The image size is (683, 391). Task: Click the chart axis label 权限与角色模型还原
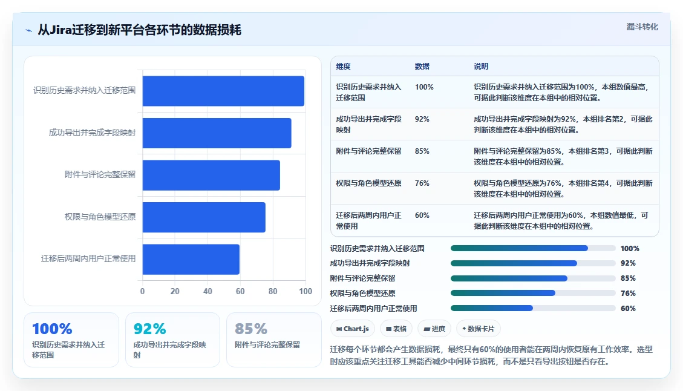pos(100,217)
